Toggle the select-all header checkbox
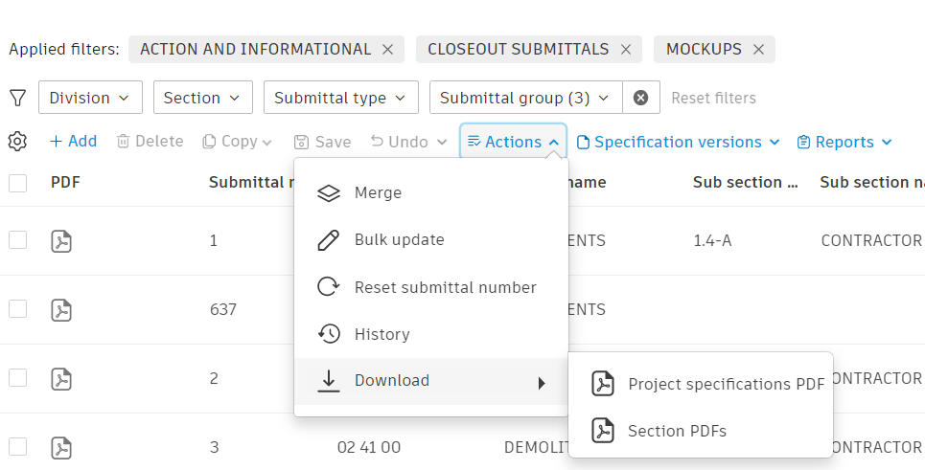Image resolution: width=925 pixels, height=470 pixels. (18, 183)
